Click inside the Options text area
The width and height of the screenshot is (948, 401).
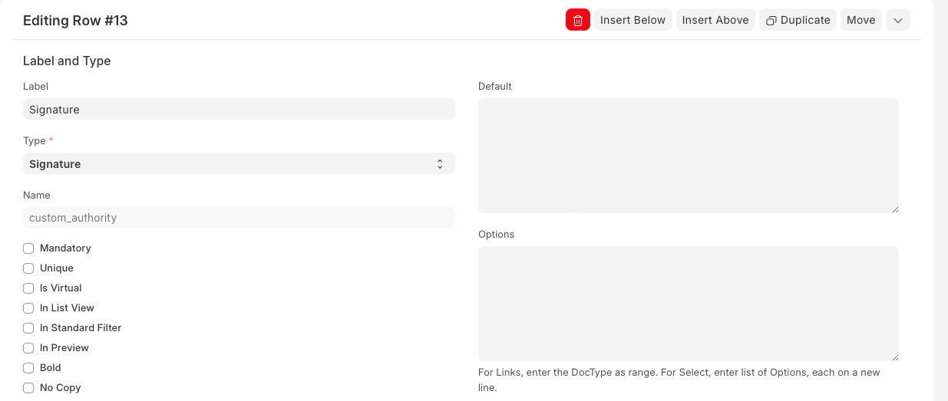pyautogui.click(x=688, y=303)
